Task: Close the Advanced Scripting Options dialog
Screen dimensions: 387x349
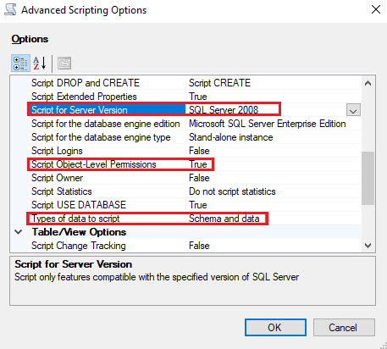Action: pos(376,9)
